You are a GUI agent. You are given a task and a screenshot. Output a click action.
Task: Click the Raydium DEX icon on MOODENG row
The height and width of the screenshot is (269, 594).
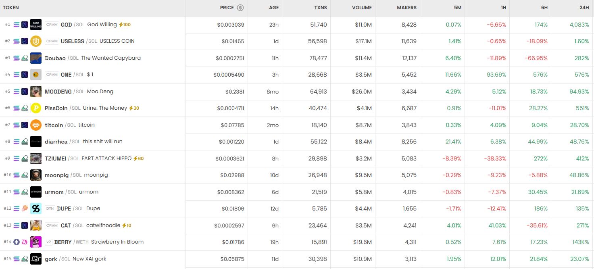[x=25, y=92]
